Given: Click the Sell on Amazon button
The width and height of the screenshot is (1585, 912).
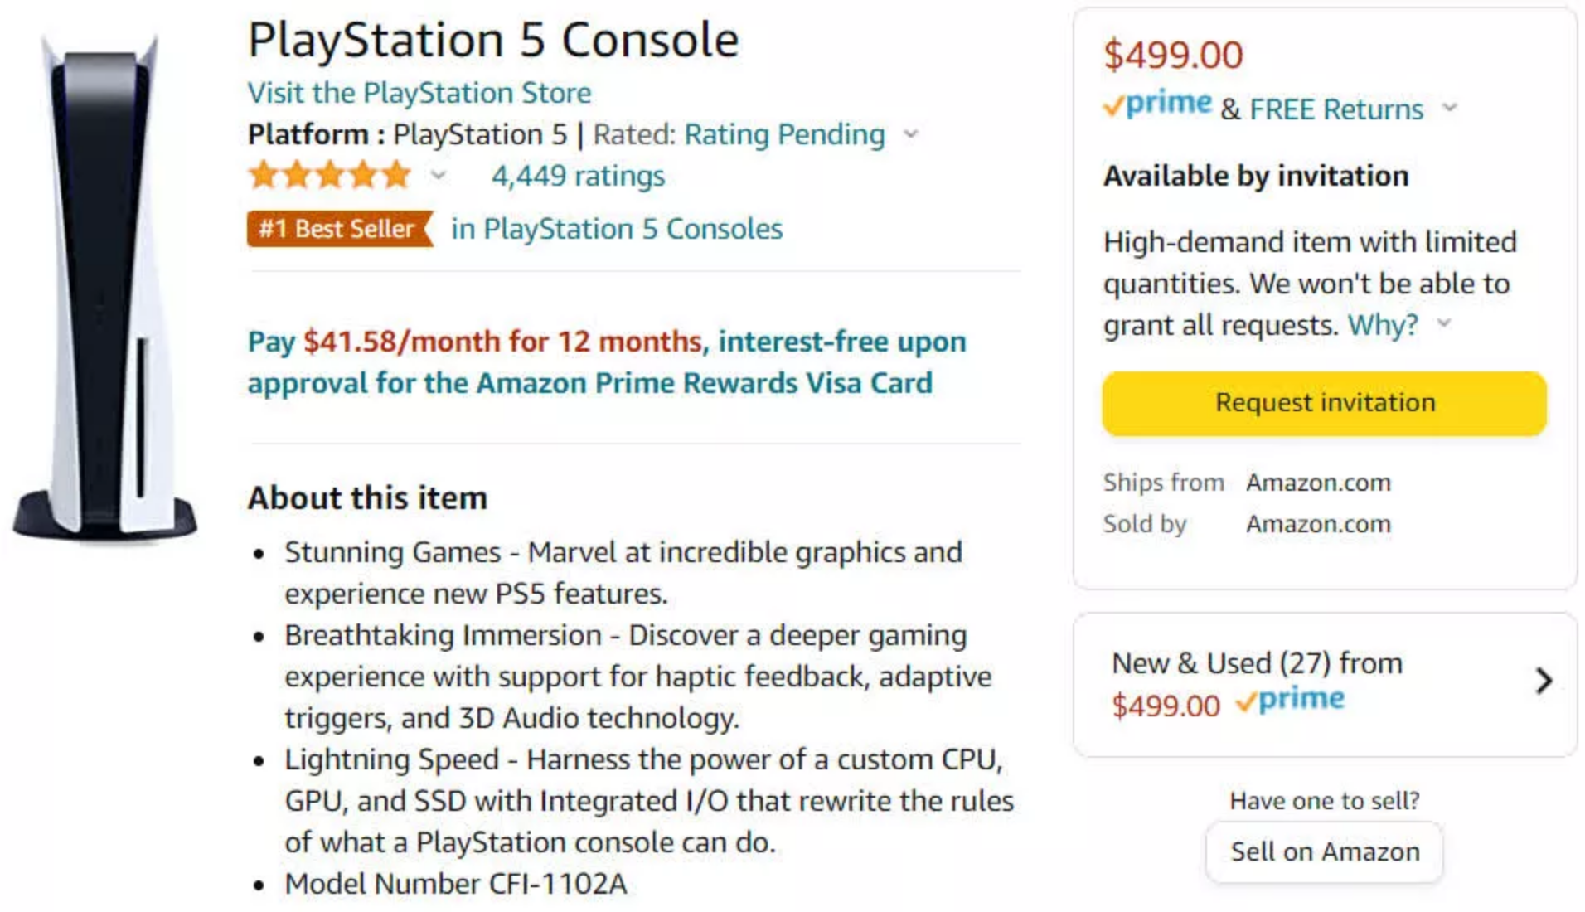Looking at the screenshot, I should [1324, 851].
